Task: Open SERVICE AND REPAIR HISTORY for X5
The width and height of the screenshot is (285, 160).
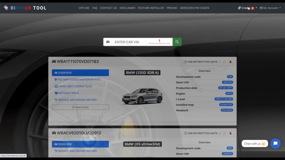Action: pos(76,151)
